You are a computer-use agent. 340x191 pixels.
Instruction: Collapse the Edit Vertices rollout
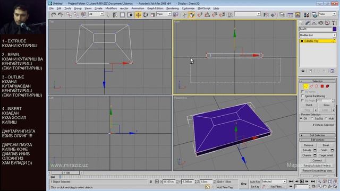318,140
